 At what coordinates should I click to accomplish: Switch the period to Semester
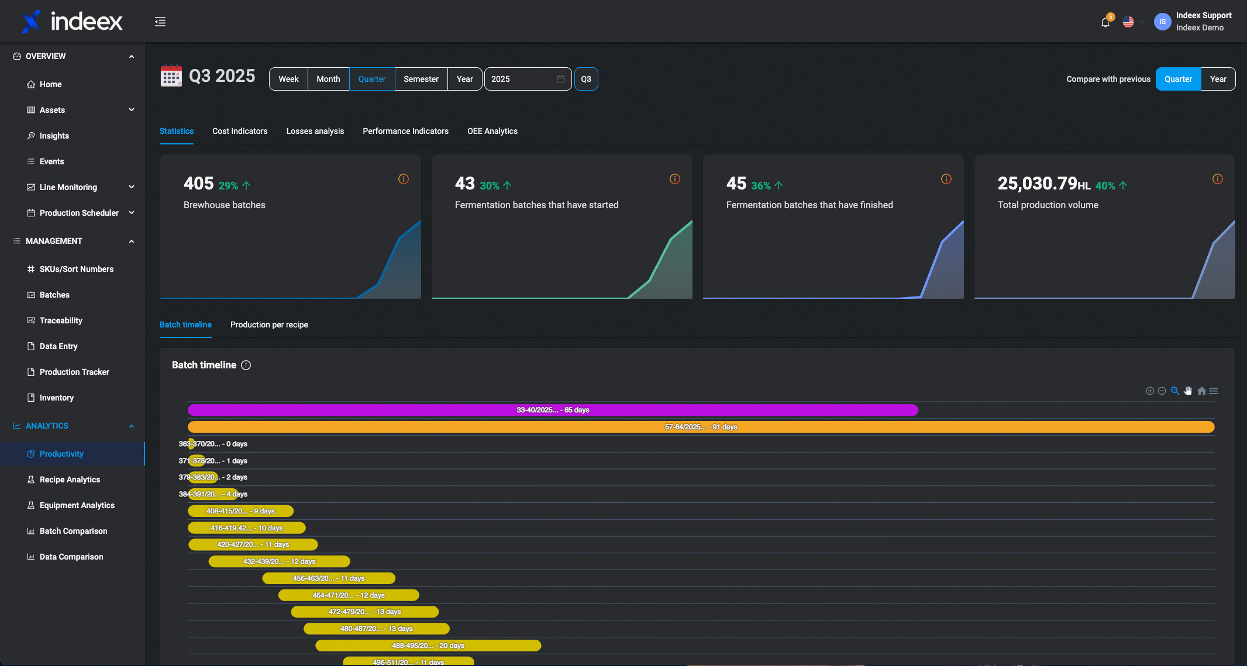click(421, 79)
